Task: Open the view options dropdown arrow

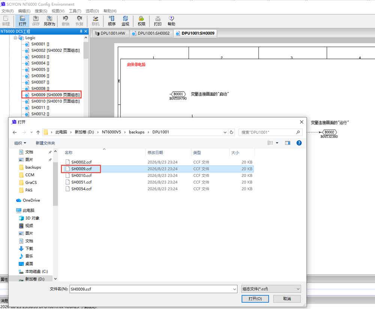Action: pyautogui.click(x=277, y=143)
